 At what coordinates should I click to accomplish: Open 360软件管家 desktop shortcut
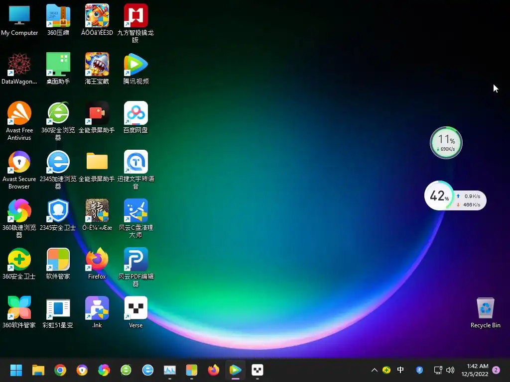click(19, 312)
